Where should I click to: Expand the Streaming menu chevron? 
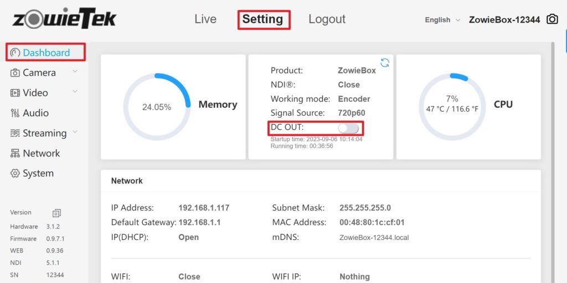point(75,132)
